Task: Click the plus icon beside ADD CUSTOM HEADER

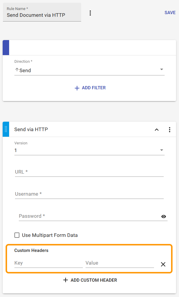Action: pyautogui.click(x=66, y=280)
